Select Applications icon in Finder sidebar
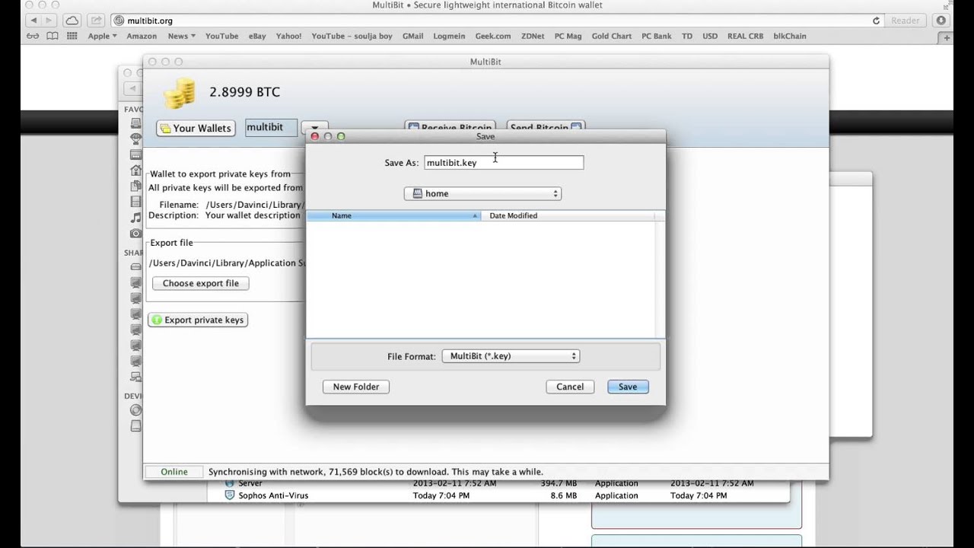The image size is (974, 548). coord(135,155)
